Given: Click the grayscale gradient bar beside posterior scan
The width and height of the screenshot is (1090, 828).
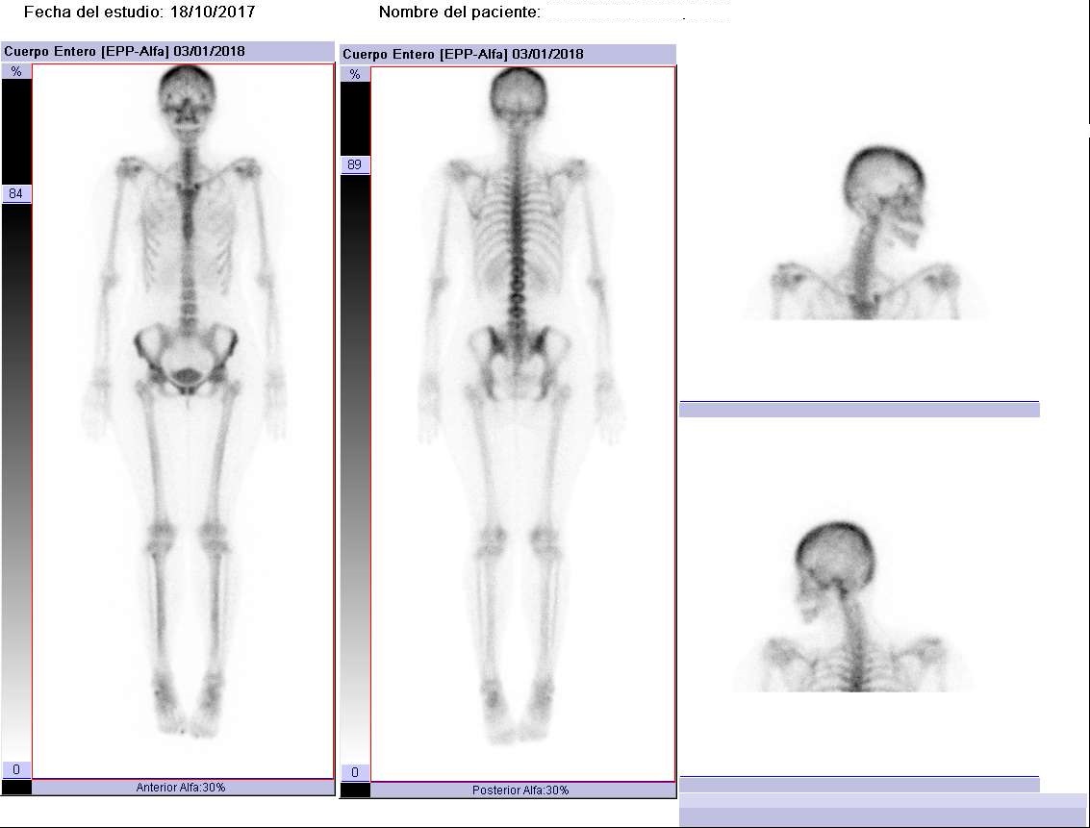Looking at the screenshot, I should [x=355, y=469].
